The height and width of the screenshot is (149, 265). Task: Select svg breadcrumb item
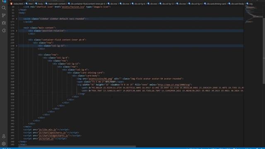[251, 4]
